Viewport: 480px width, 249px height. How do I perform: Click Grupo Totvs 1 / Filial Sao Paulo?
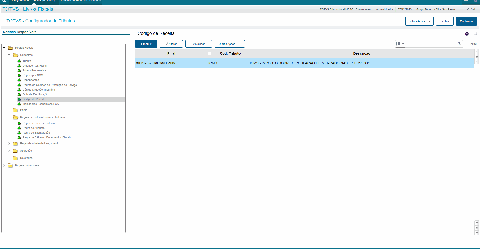(436, 9)
